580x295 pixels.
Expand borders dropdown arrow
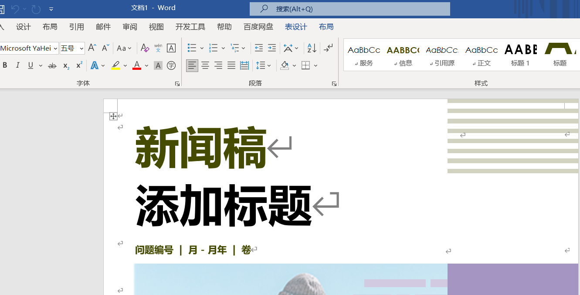pyautogui.click(x=315, y=66)
